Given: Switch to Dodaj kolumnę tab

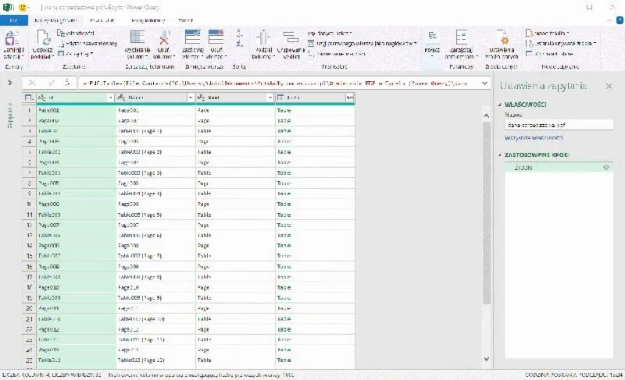Looking at the screenshot, I should [148, 20].
